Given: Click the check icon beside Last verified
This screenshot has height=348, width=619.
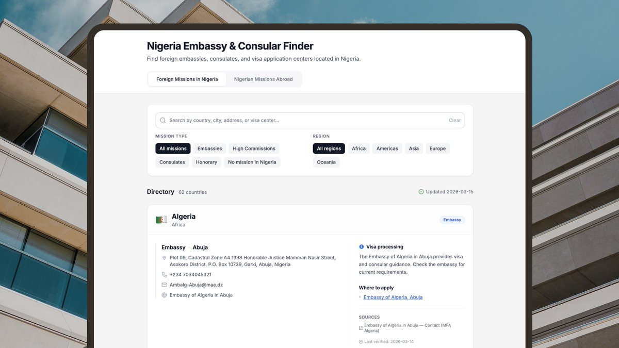Looking at the screenshot, I should pyautogui.click(x=361, y=342).
